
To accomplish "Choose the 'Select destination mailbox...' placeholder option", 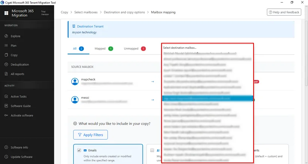I will 180,48.
